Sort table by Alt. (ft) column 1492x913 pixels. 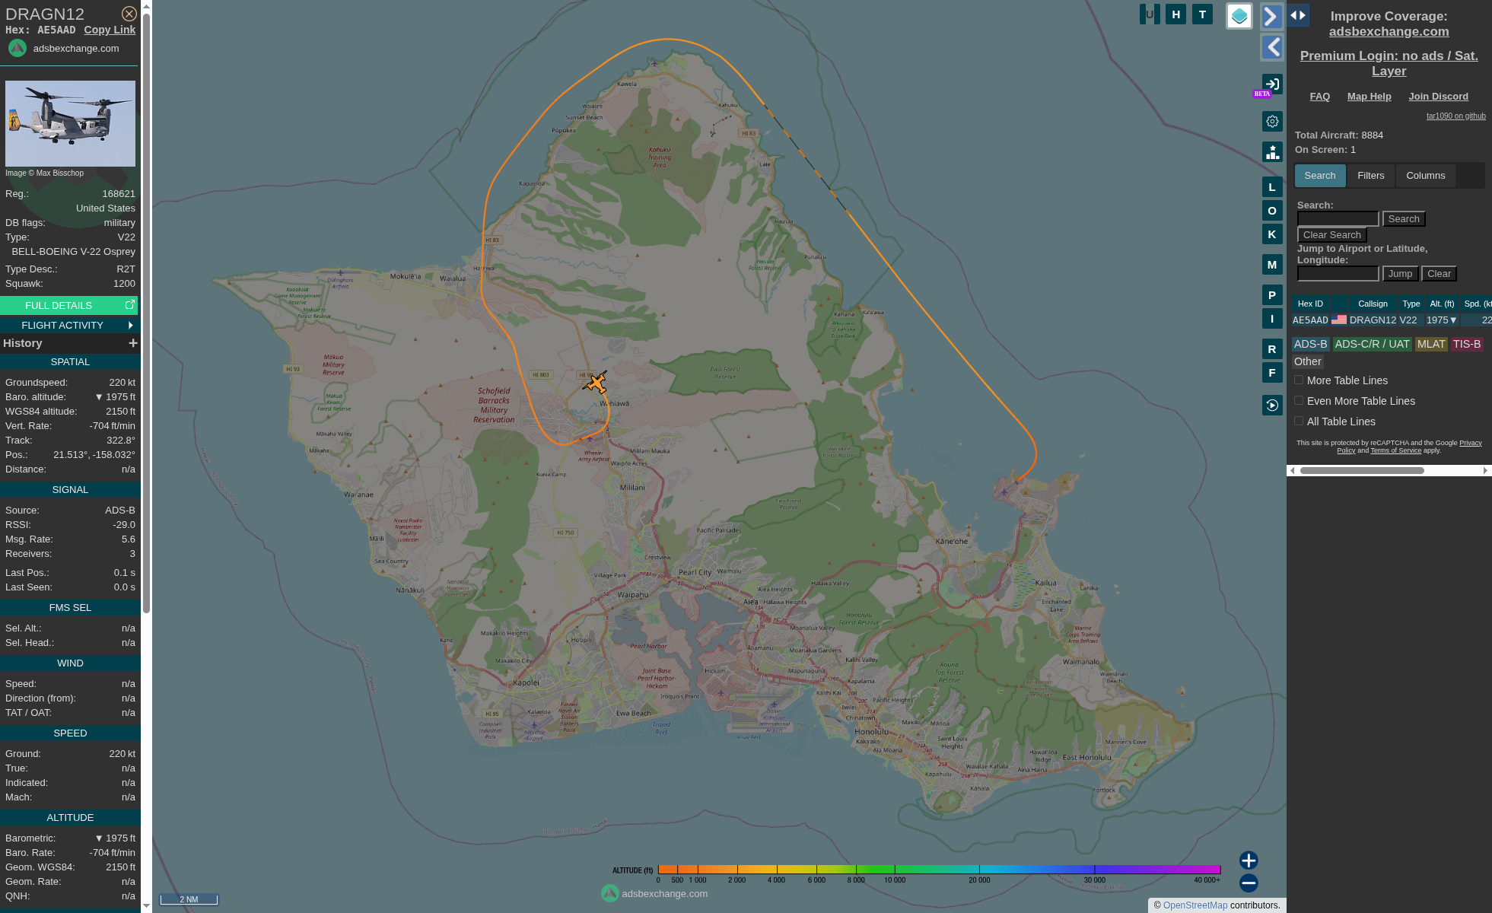pyautogui.click(x=1442, y=304)
